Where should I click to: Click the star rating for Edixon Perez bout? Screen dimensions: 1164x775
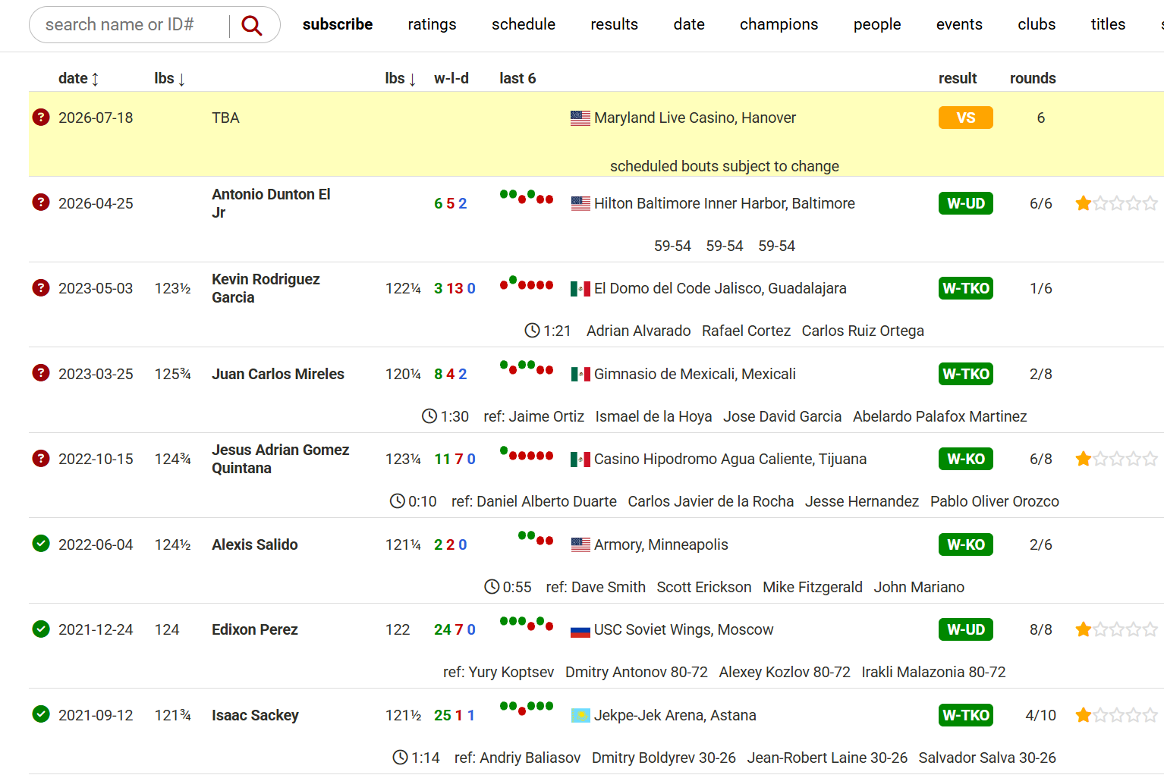1116,629
